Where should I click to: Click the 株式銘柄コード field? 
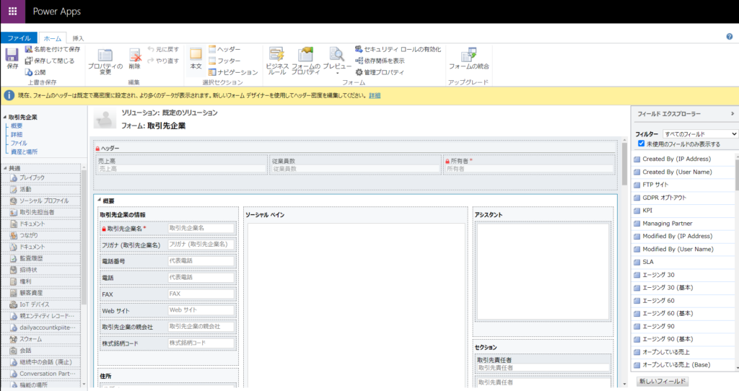point(201,343)
